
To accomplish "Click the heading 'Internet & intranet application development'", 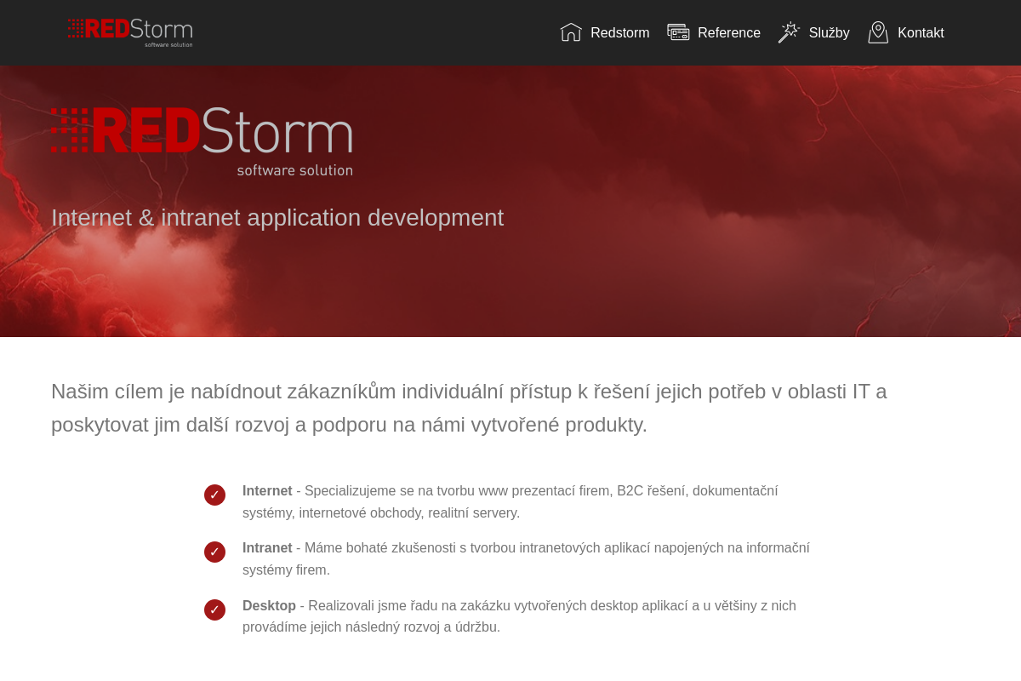I will (277, 218).
